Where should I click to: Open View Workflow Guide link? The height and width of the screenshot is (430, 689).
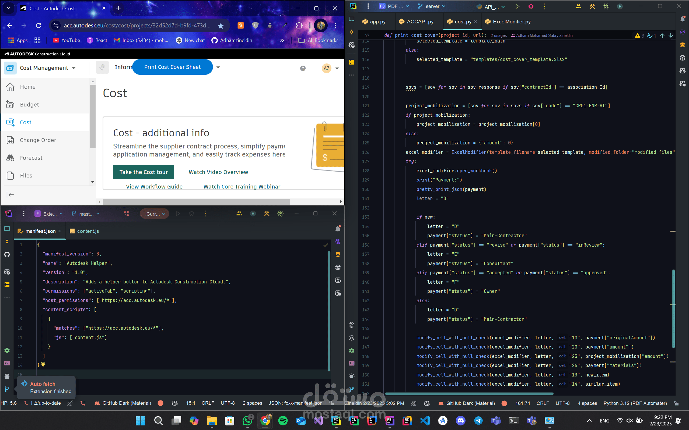[154, 187]
